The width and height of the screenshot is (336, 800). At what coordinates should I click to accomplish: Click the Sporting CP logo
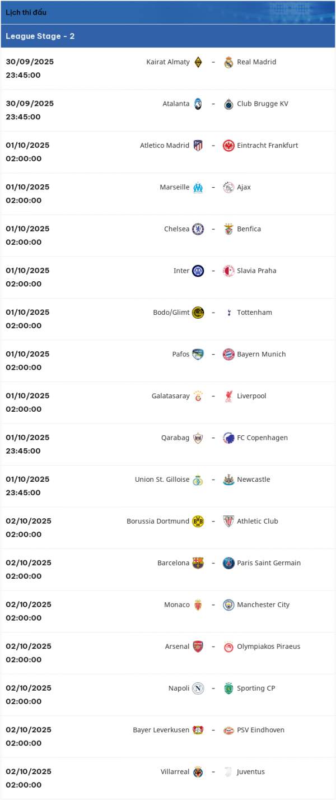click(x=228, y=689)
